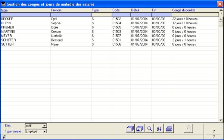Click first name Bertrand

point(57,40)
